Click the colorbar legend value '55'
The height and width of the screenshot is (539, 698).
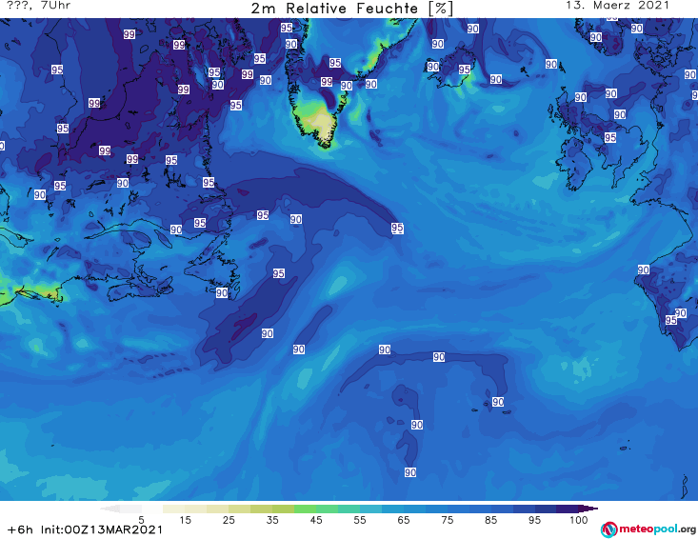point(360,520)
